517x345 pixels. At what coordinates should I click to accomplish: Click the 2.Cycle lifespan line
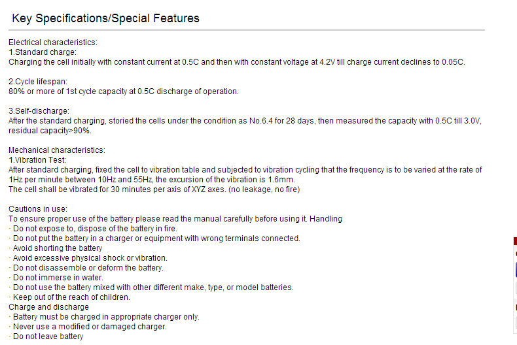(x=38, y=82)
